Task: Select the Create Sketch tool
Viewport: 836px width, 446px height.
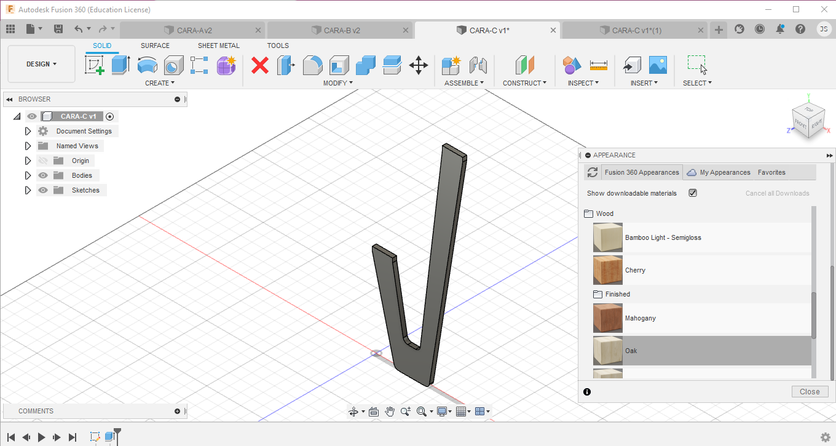Action: [94, 65]
